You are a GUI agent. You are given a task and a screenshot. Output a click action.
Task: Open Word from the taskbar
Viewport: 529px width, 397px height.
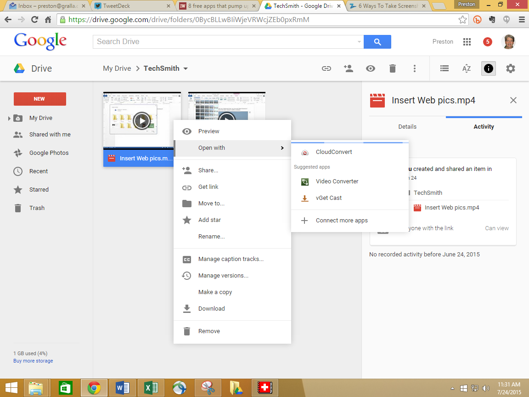pos(122,388)
